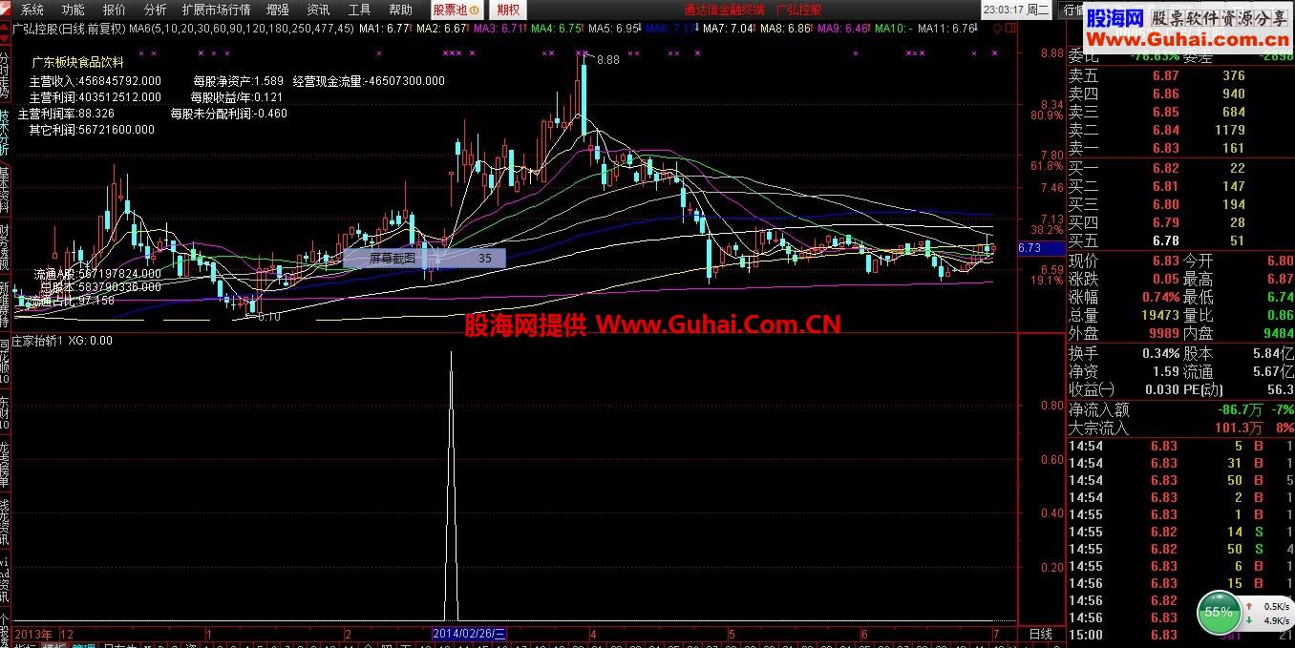Click the 买一 bid row at 6.82
The image size is (1295, 648).
click(x=1179, y=168)
